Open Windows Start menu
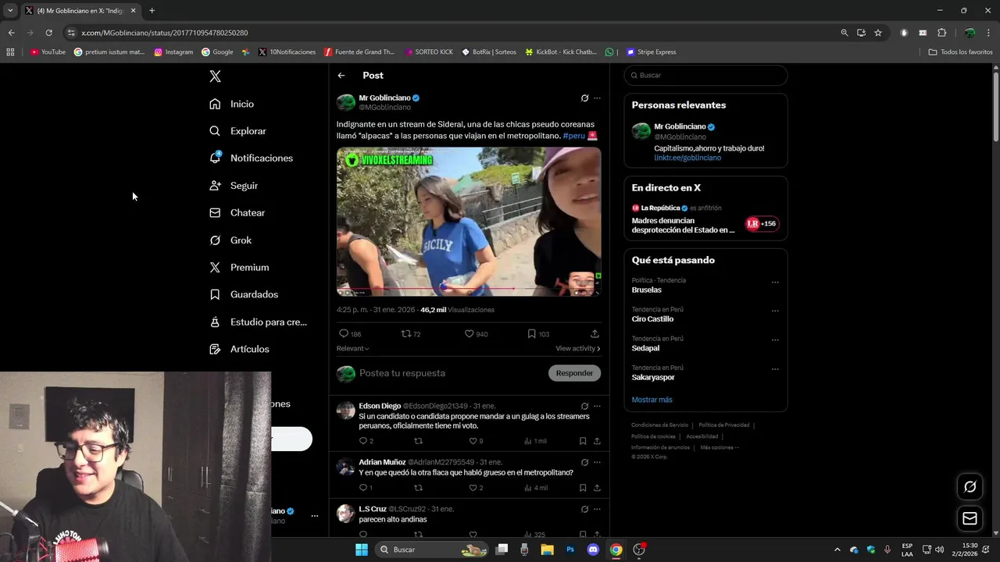 pyautogui.click(x=361, y=550)
